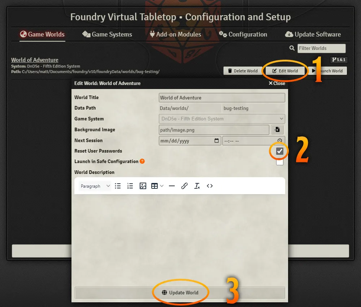
Task: Open the Add-on Modules tab
Action: click(175, 34)
